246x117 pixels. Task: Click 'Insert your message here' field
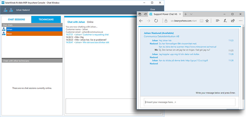(189, 102)
